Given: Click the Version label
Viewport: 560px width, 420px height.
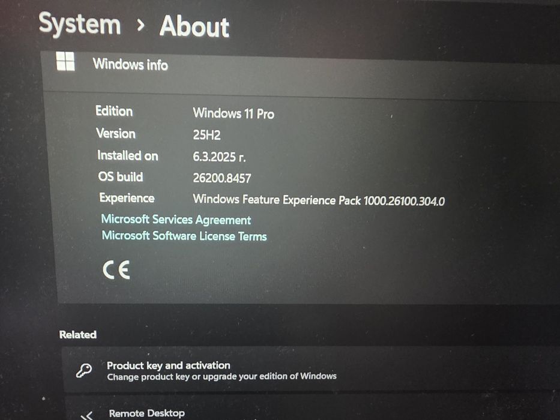Looking at the screenshot, I should tap(116, 134).
